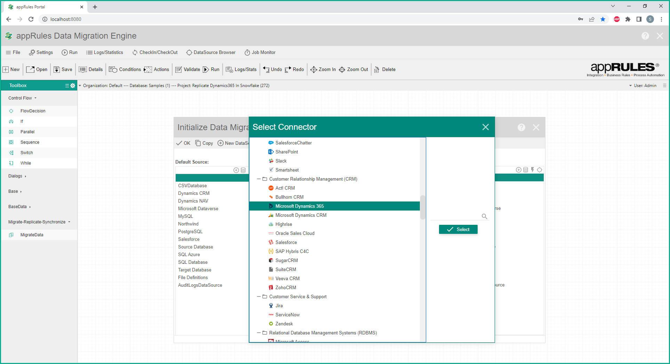Close the Select Connector dialog
This screenshot has width=670, height=364.
click(486, 127)
